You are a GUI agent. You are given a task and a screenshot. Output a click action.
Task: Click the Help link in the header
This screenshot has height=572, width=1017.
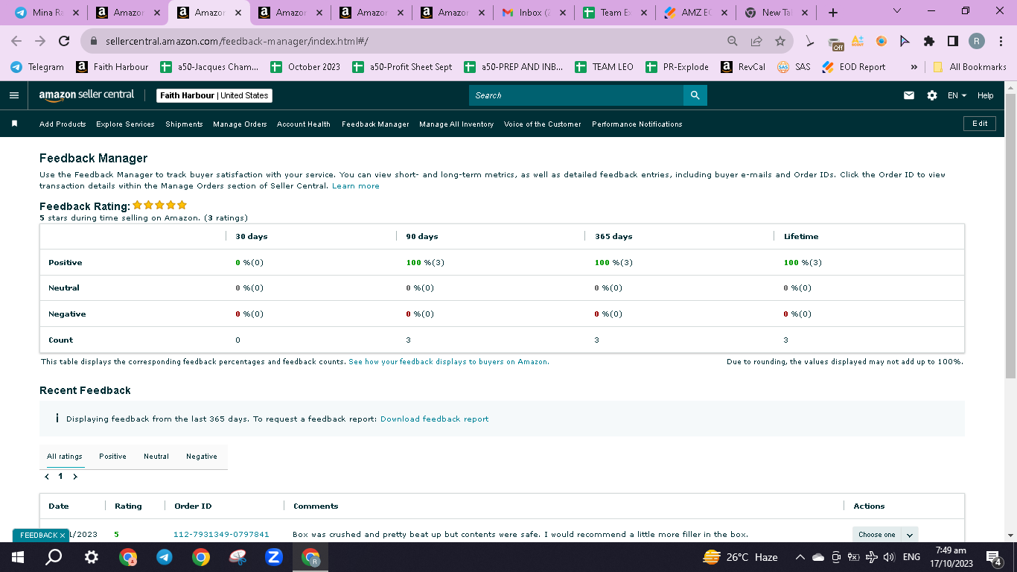[x=986, y=95]
